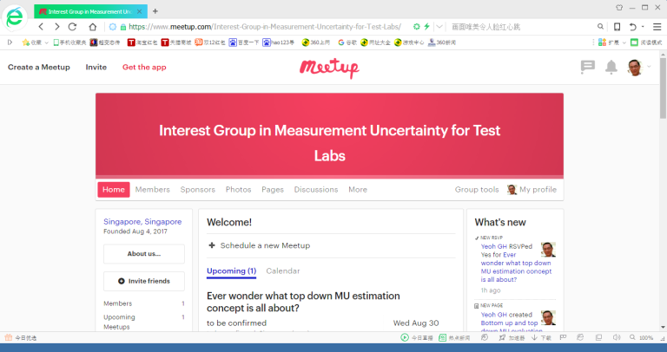Open the Members tab in group nav
Image resolution: width=667 pixels, height=352 pixels.
pyautogui.click(x=153, y=190)
